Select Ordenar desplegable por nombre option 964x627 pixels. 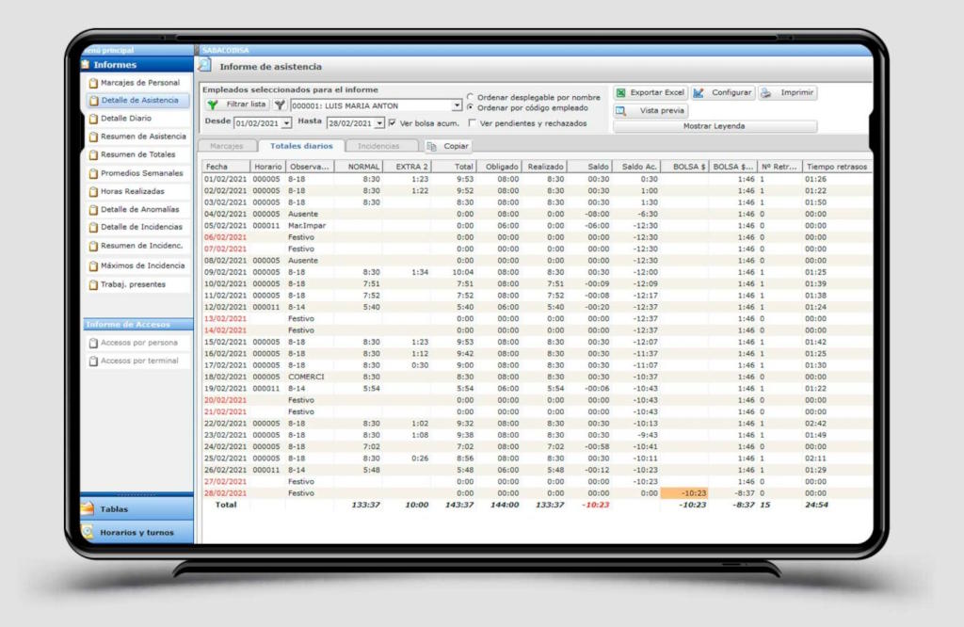470,97
